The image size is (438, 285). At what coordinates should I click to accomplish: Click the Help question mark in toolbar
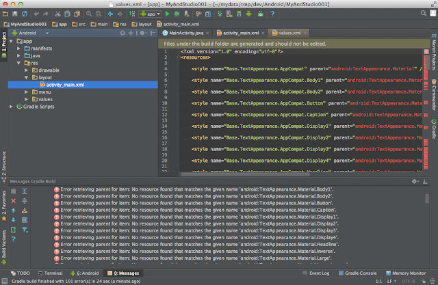272,14
